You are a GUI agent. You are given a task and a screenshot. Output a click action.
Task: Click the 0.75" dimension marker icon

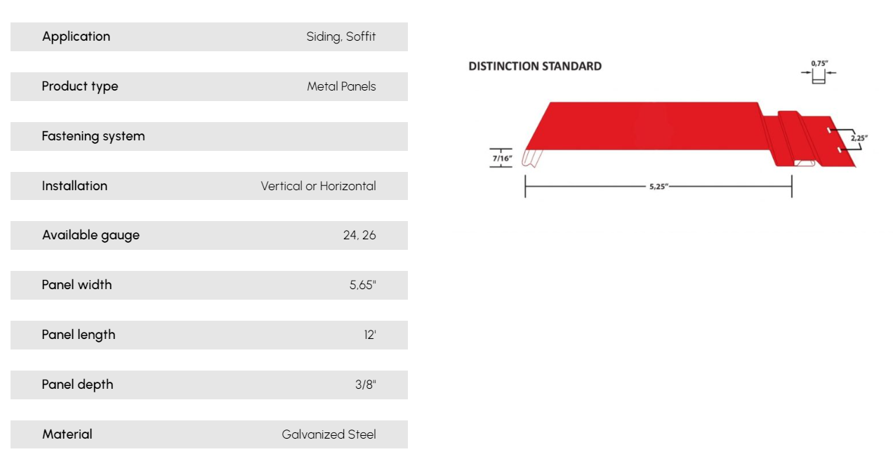tap(819, 73)
